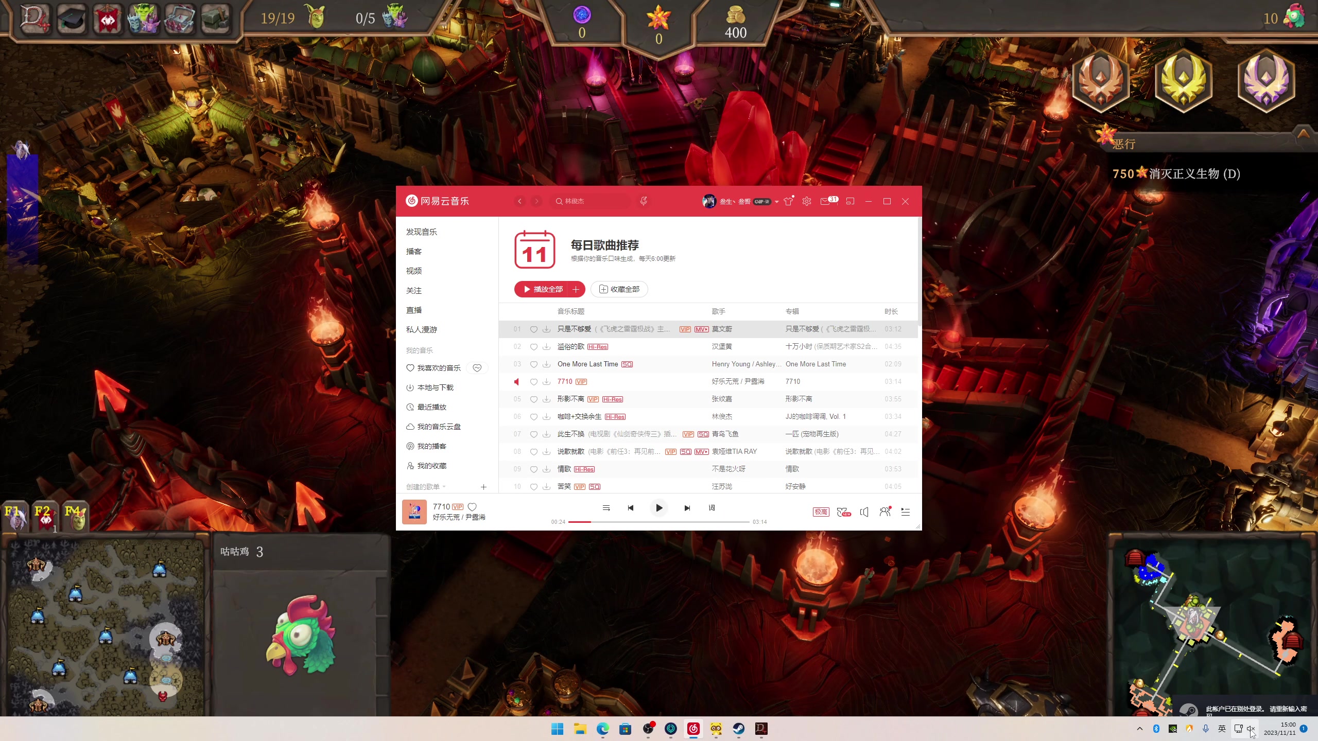Open 关注 in sidebar
This screenshot has width=1318, height=741.
coord(413,291)
